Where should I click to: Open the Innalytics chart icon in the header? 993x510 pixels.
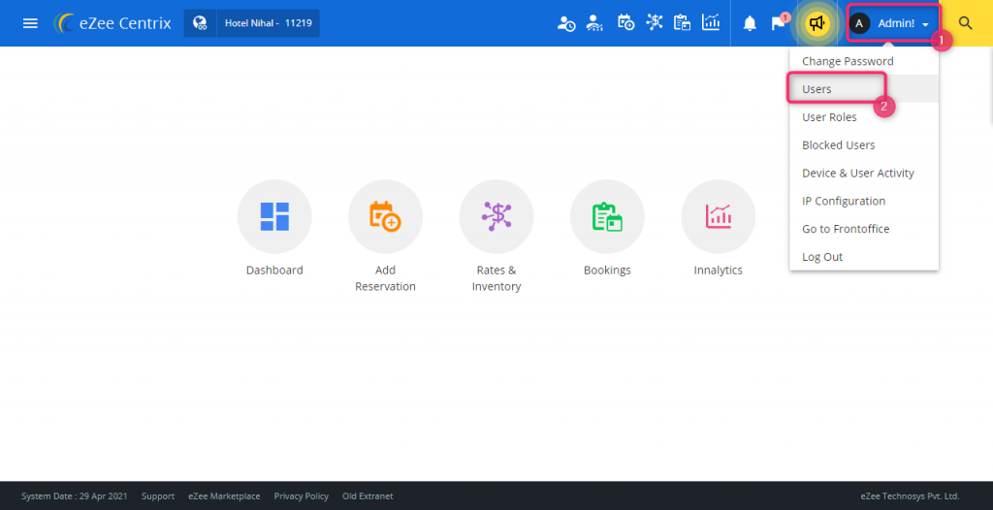coord(711,23)
